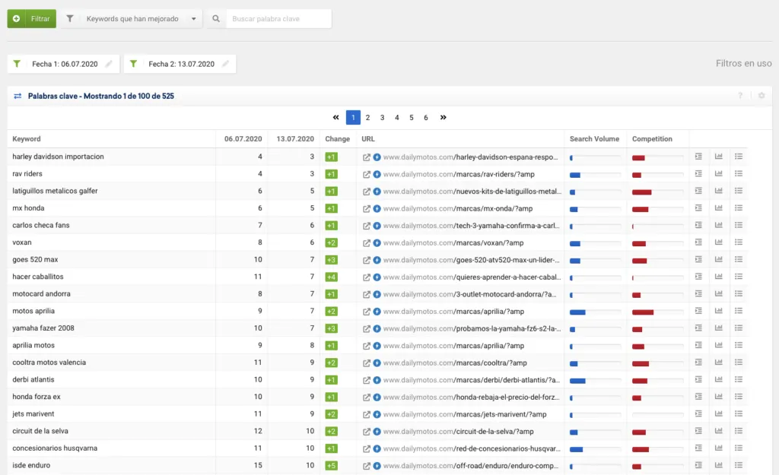
Task: Select page 6 in pagination
Action: click(426, 118)
